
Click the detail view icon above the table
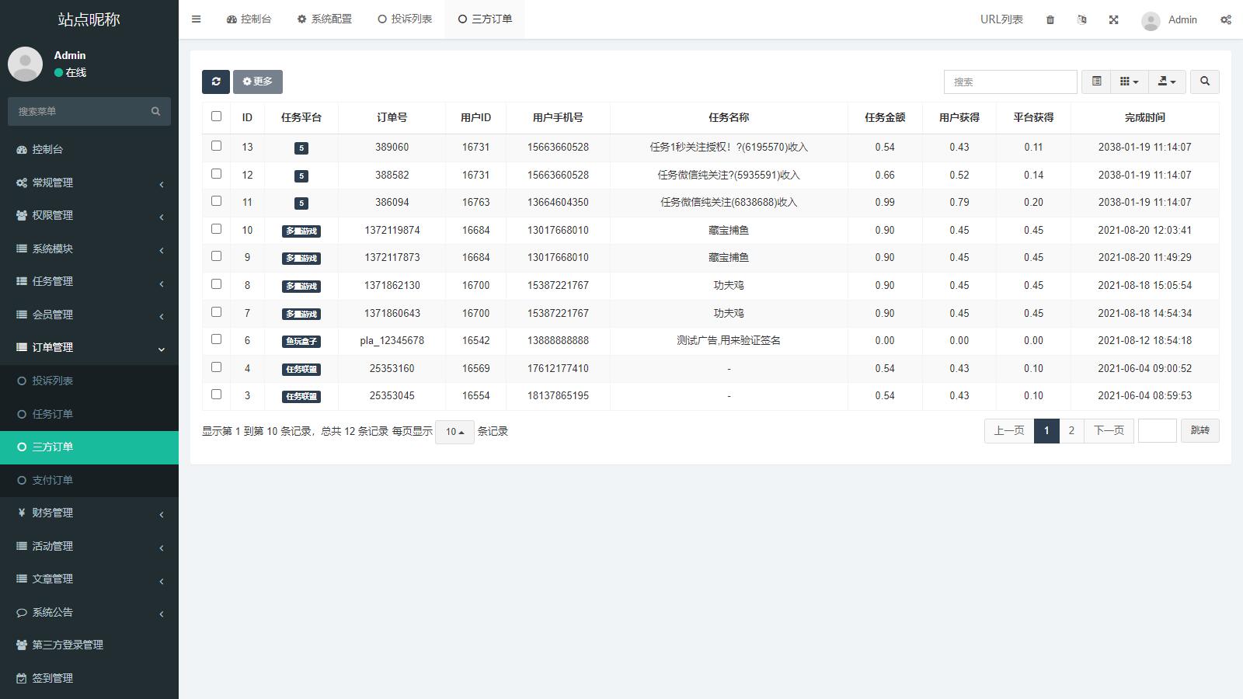(x=1096, y=81)
